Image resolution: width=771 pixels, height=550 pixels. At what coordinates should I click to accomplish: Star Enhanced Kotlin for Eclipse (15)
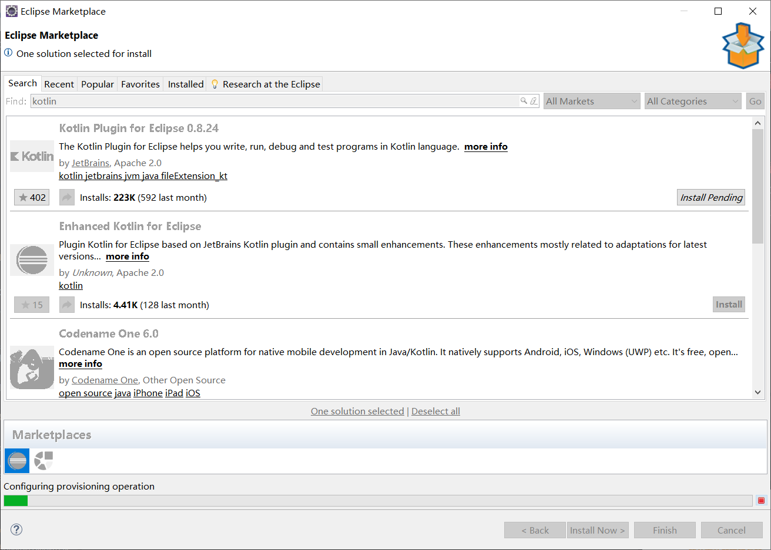pyautogui.click(x=32, y=305)
